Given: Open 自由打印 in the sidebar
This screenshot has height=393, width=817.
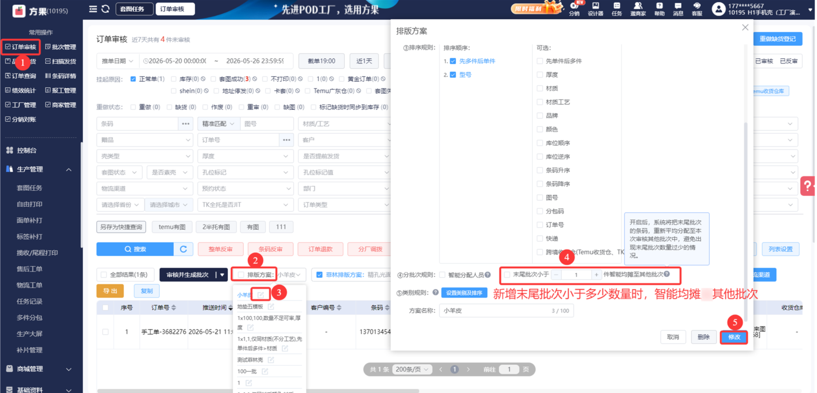Looking at the screenshot, I should coord(29,204).
